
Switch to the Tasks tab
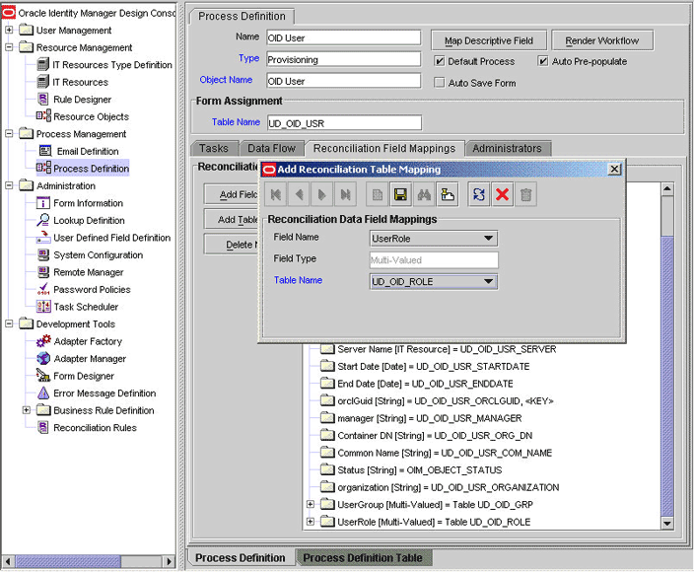coord(214,148)
